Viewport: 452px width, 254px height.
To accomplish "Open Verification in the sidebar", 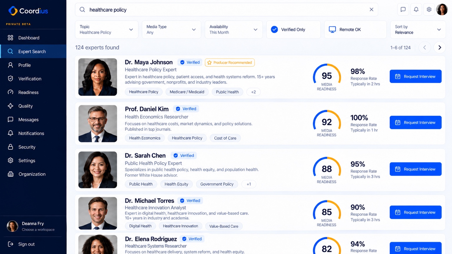I will tap(33, 78).
